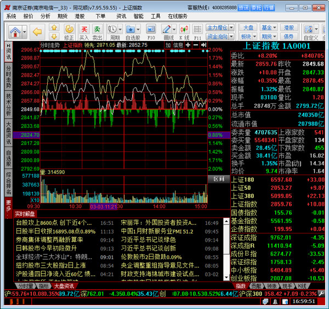Click the F11 list icon
The width and height of the screenshot is (329, 309).
click(197, 29)
